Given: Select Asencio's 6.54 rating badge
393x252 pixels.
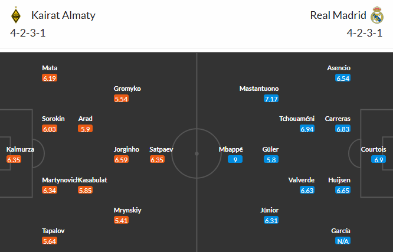Looking at the screenshot, I should click(x=342, y=78).
